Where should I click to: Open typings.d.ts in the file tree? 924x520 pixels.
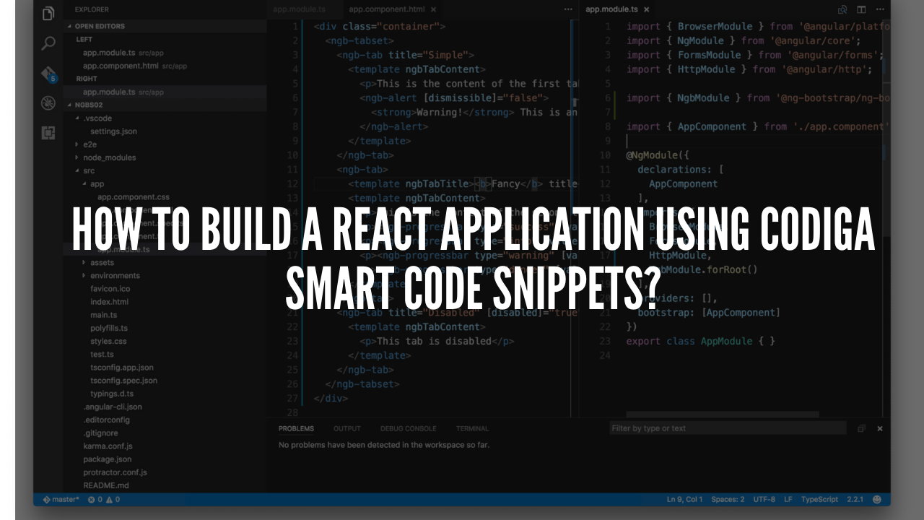(112, 394)
